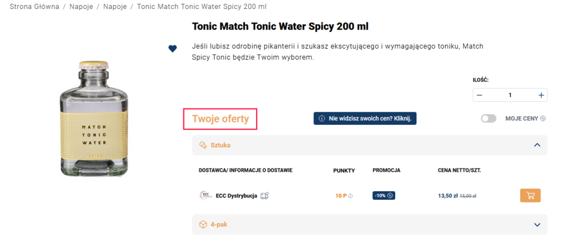Collapse the Sztuka offers section

coord(537,145)
